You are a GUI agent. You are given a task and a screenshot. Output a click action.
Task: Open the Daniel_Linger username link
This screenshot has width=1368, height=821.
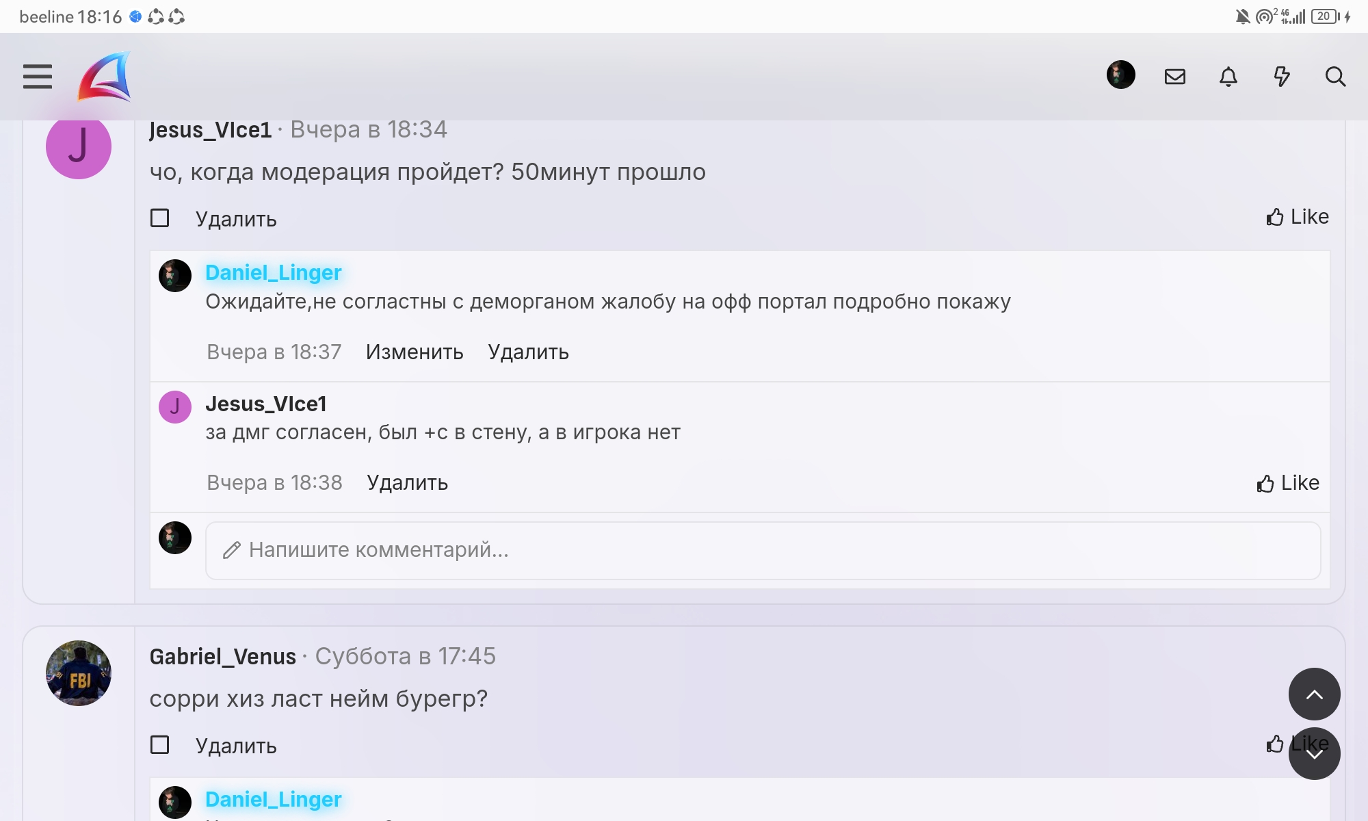click(x=273, y=272)
